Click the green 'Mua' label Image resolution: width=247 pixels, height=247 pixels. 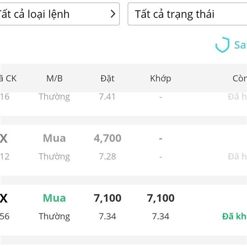coord(54,198)
